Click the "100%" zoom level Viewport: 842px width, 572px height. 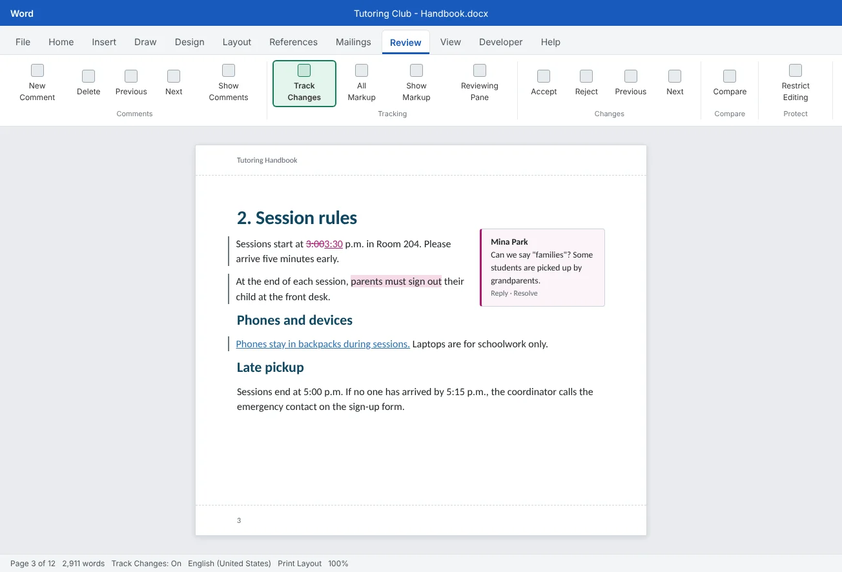338,564
